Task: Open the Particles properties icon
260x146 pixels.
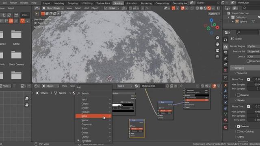Action: 225,97
